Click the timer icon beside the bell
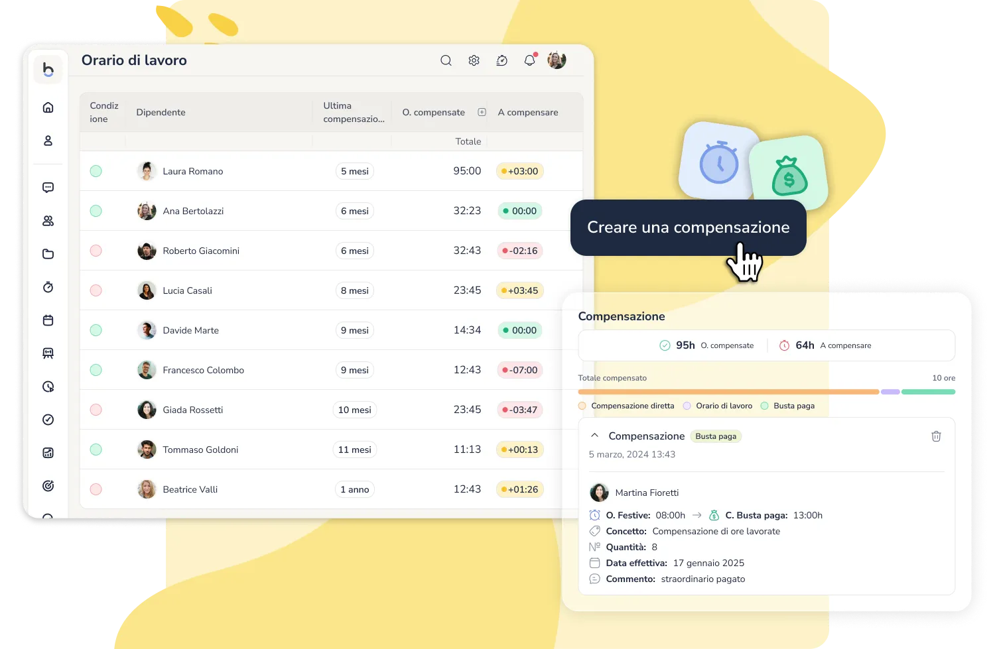995x649 pixels. click(502, 60)
